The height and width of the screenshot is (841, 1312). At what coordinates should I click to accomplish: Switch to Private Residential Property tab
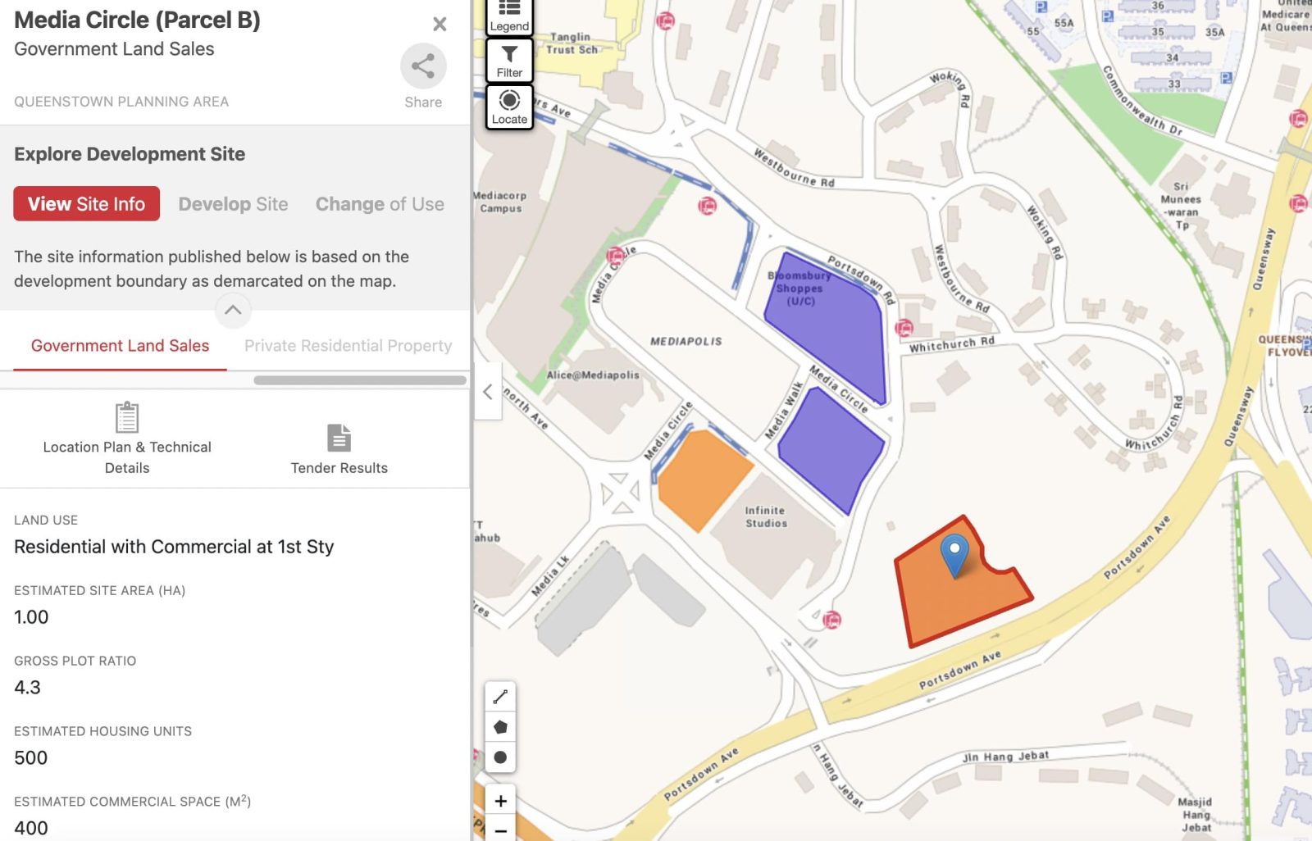[348, 346]
